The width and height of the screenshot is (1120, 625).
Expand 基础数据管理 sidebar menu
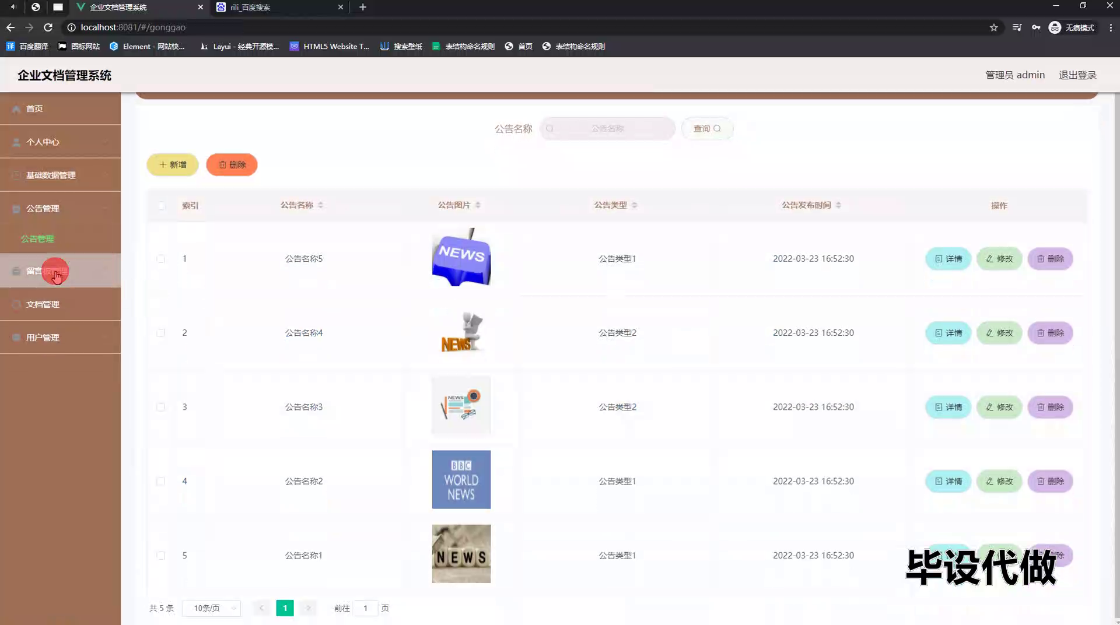pyautogui.click(x=60, y=175)
